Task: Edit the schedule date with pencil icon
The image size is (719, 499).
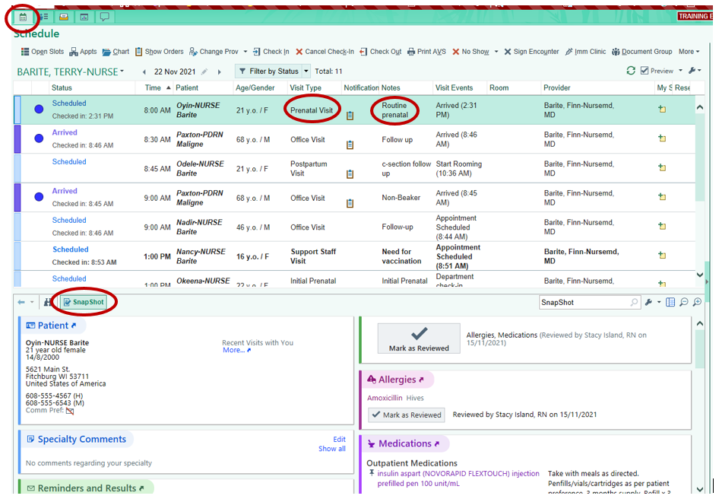Action: click(x=204, y=72)
